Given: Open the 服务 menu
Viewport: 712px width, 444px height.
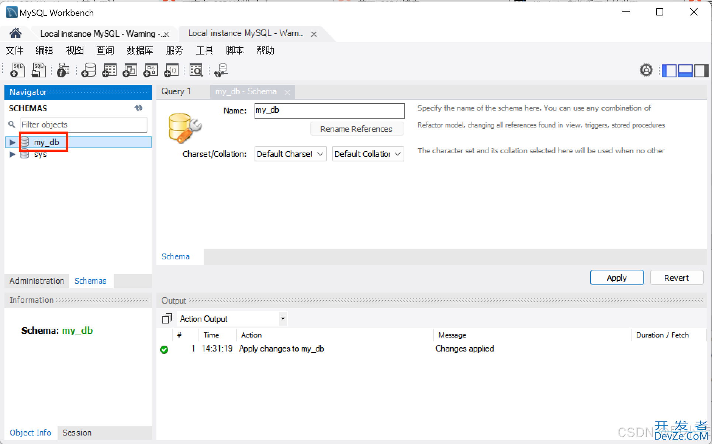Looking at the screenshot, I should [174, 50].
